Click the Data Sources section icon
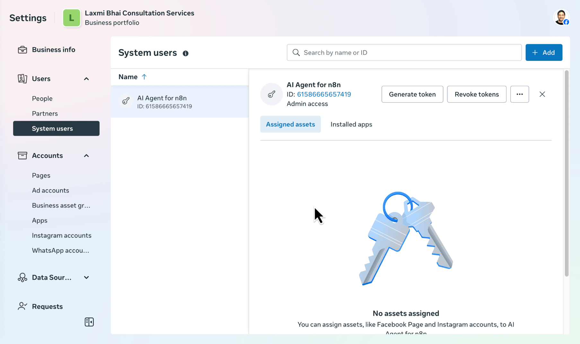The image size is (580, 344). pos(22,277)
